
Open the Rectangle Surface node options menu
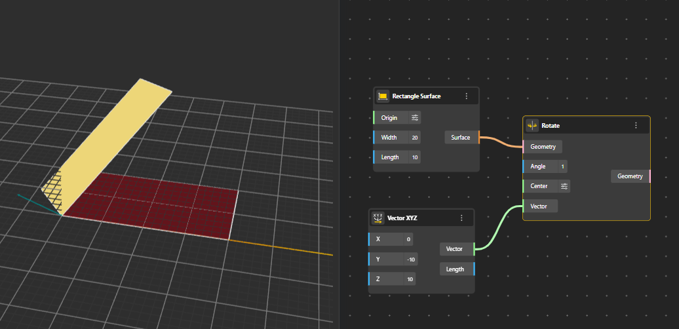pos(467,96)
